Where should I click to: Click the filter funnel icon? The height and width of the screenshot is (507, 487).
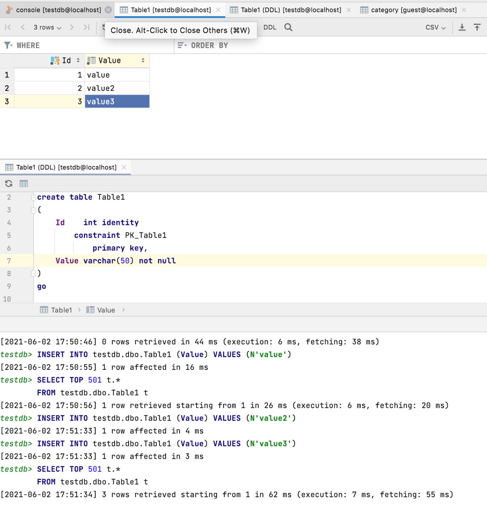(x=8, y=45)
